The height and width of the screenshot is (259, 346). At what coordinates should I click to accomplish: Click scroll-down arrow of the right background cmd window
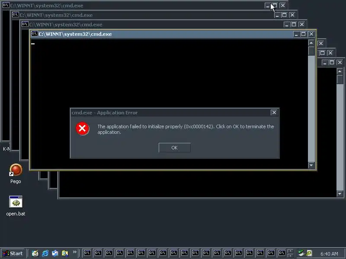pyautogui.click(x=340, y=194)
